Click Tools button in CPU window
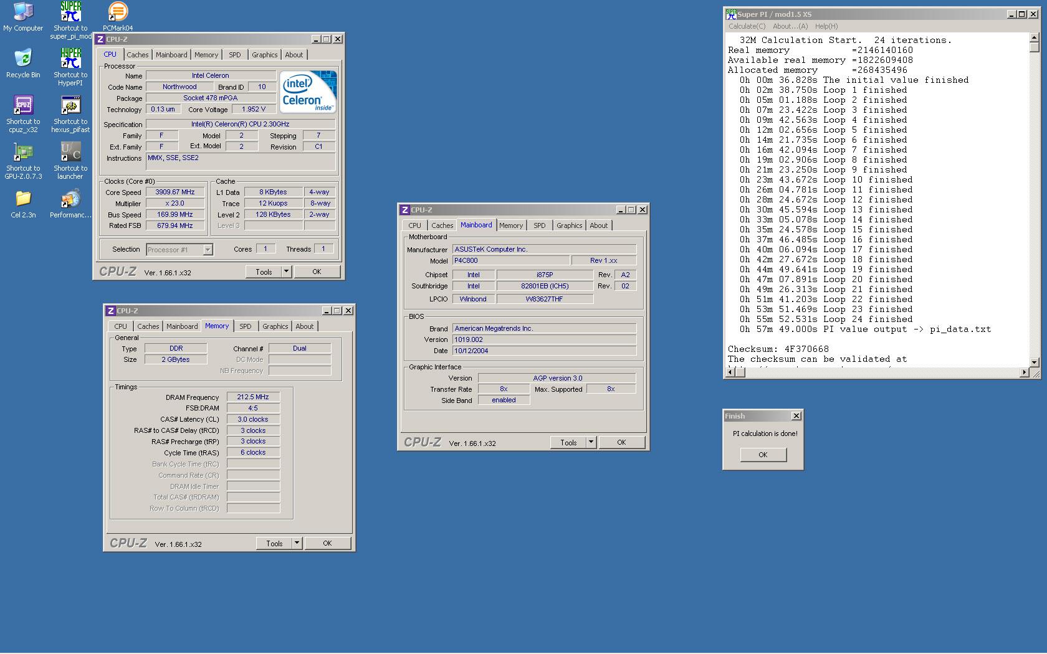 [x=264, y=272]
